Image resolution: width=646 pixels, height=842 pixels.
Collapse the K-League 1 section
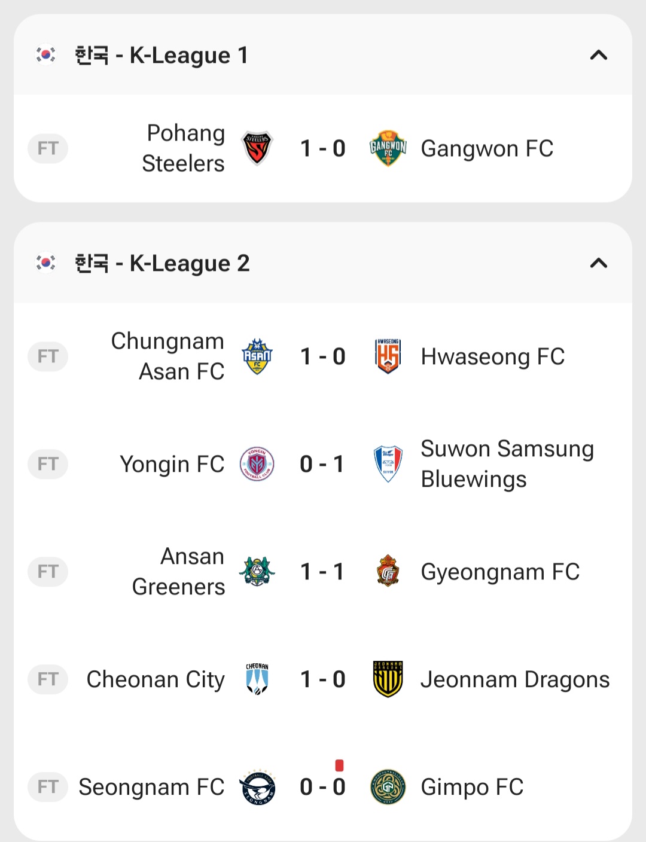(598, 56)
